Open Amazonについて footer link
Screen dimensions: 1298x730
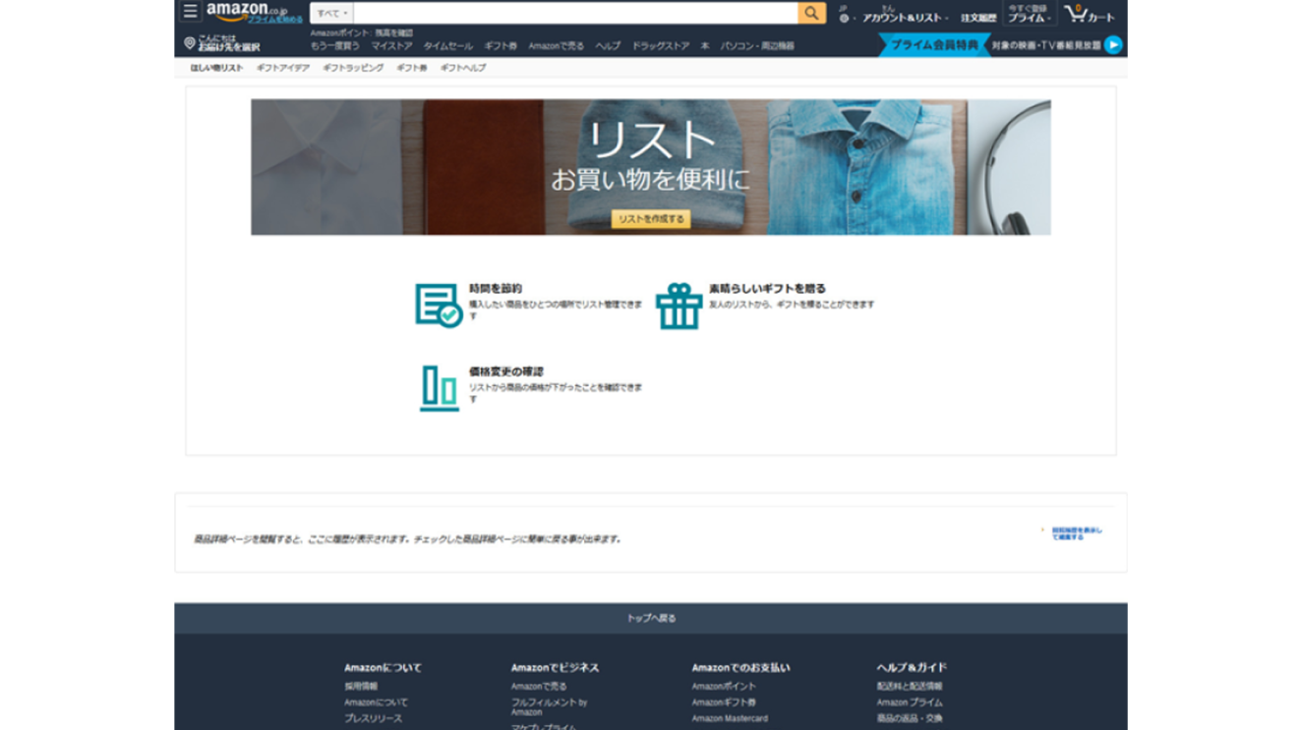376,702
